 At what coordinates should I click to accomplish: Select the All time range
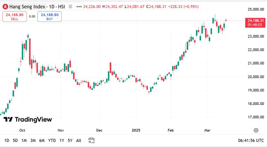(x=78, y=141)
